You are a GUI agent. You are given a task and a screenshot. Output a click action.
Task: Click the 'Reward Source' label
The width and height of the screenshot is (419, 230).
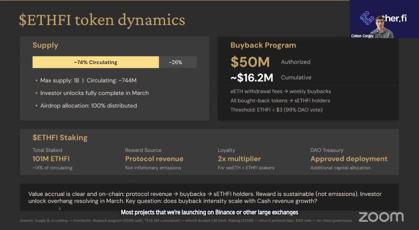pyautogui.click(x=143, y=150)
